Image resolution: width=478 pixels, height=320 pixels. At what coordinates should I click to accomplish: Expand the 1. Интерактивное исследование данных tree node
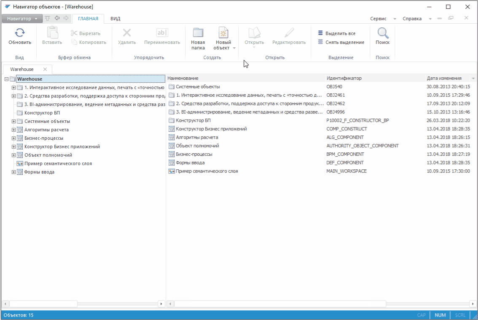click(13, 88)
